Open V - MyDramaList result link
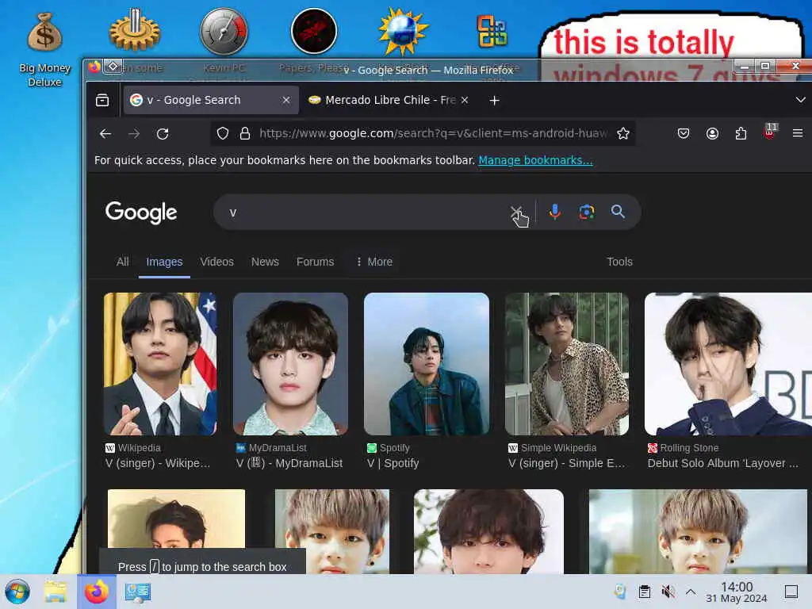 coord(289,463)
